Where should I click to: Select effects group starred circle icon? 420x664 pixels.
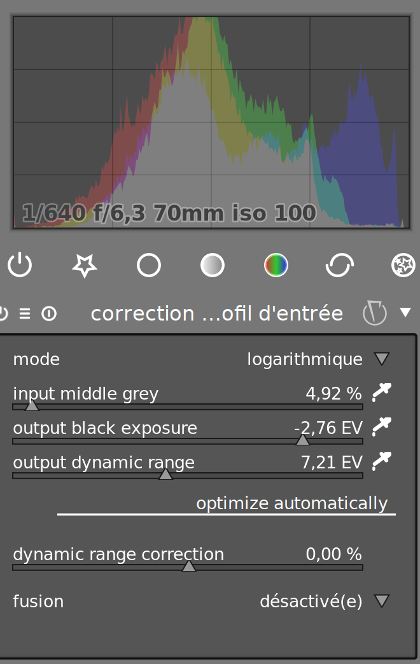pos(403,266)
